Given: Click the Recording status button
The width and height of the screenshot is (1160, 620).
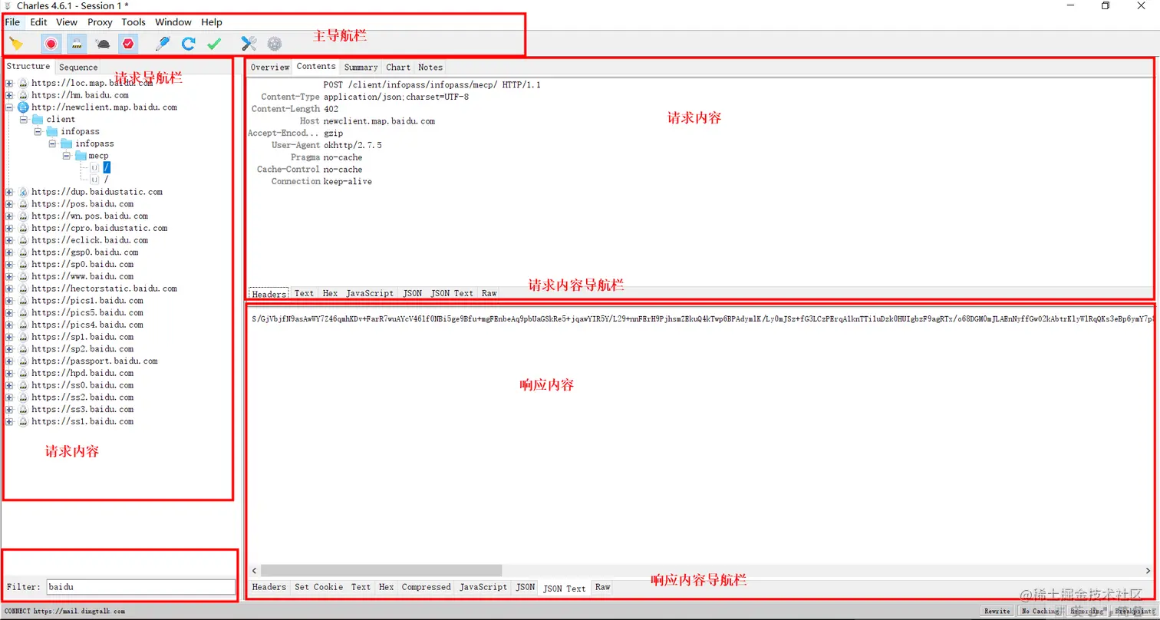Looking at the screenshot, I should pos(1087,612).
